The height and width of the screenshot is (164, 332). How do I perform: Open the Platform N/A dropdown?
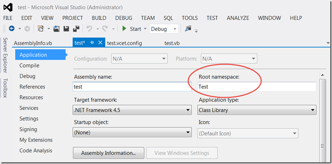pyautogui.click(x=229, y=59)
